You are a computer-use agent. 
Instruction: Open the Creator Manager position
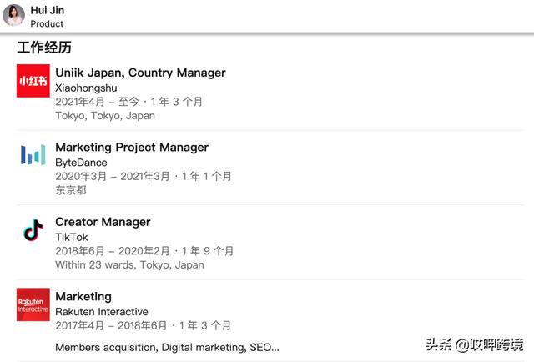pos(103,222)
